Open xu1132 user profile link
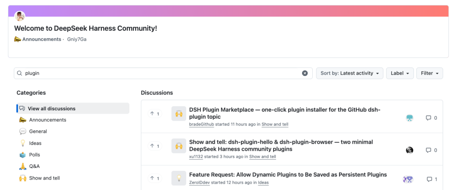The width and height of the screenshot is (452, 190). pos(196,157)
